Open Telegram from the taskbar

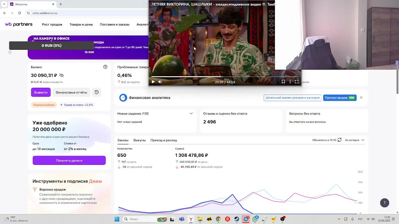pos(246,219)
